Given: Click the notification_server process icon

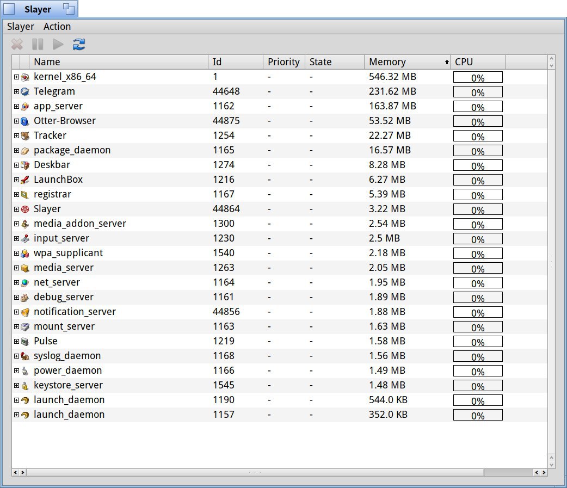Looking at the screenshot, I should (x=25, y=312).
